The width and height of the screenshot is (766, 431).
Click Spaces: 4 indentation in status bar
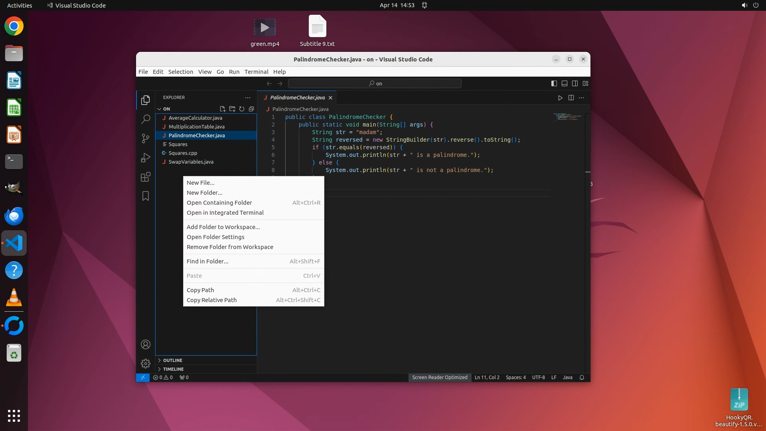pyautogui.click(x=515, y=378)
